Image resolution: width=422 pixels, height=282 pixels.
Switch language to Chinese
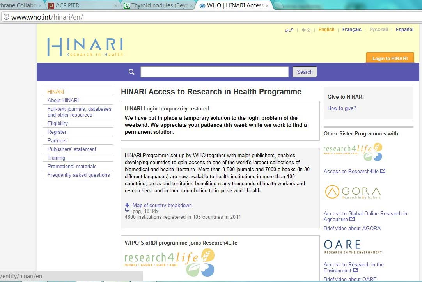(306, 30)
